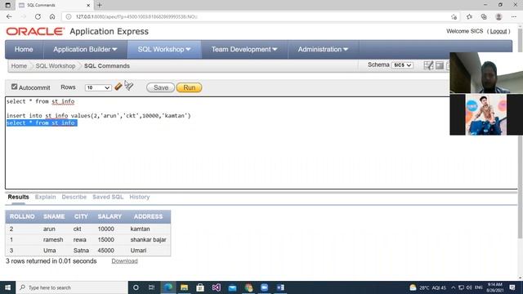Click the ROLLNO column header
The image size is (523, 294).
click(22, 216)
